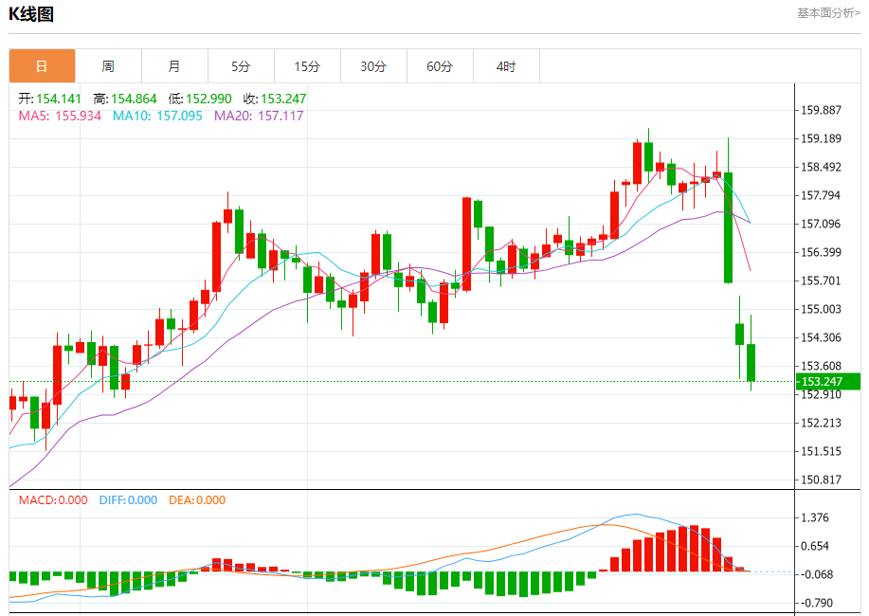
Task: Select the 60分 chart tab
Action: pos(440,66)
